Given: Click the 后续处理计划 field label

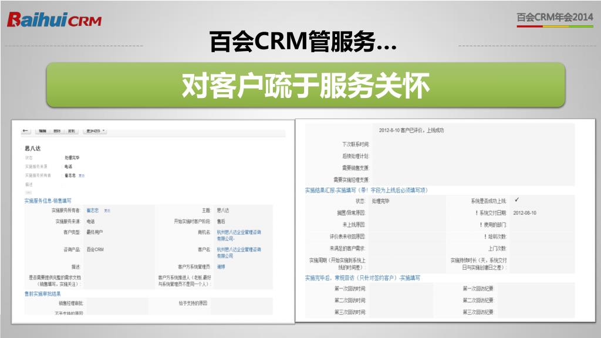Looking at the screenshot, I should [355, 156].
